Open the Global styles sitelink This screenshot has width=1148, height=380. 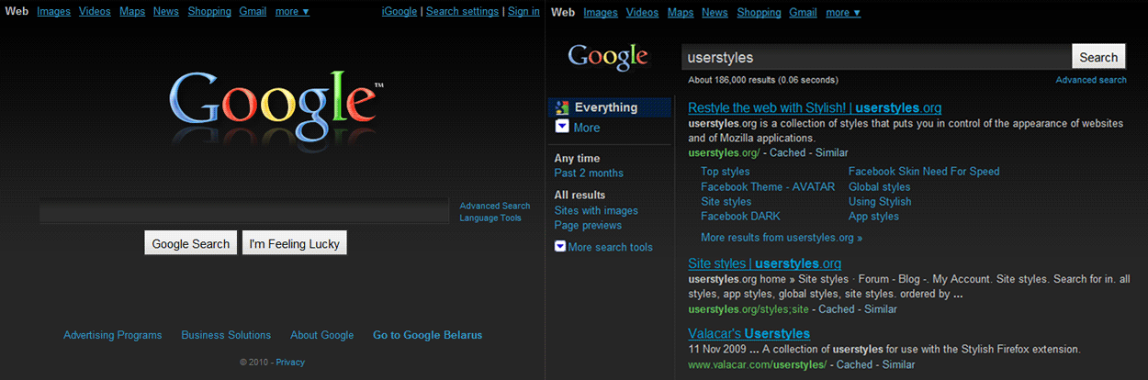pyautogui.click(x=880, y=186)
